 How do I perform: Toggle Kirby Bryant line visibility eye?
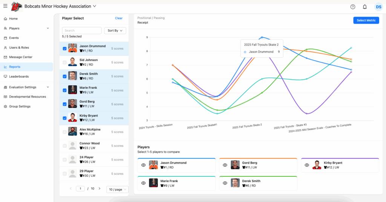pos(307,165)
